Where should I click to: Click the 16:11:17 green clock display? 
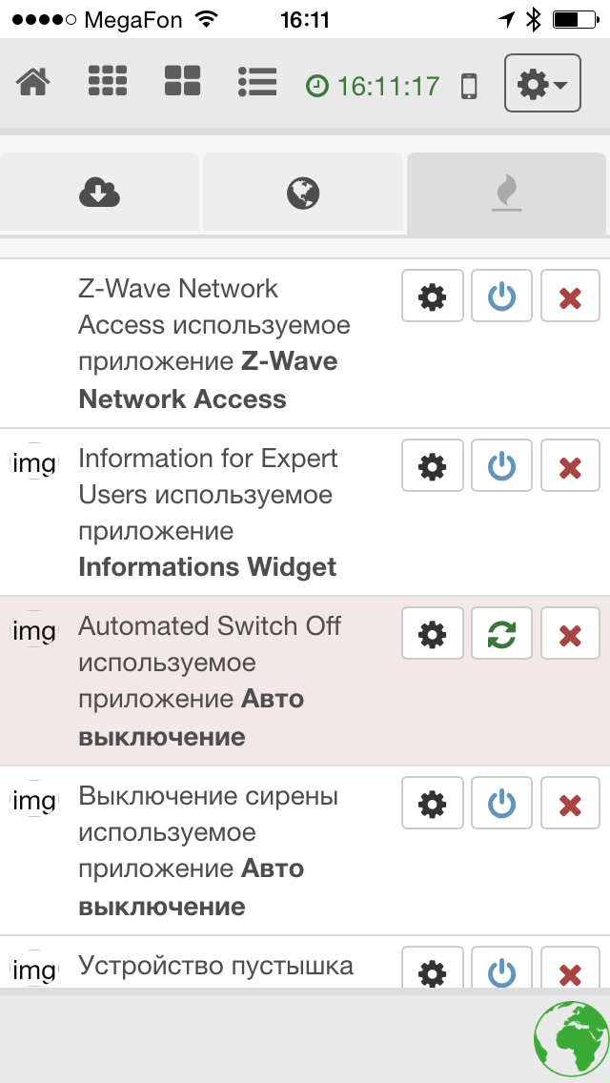[x=374, y=86]
